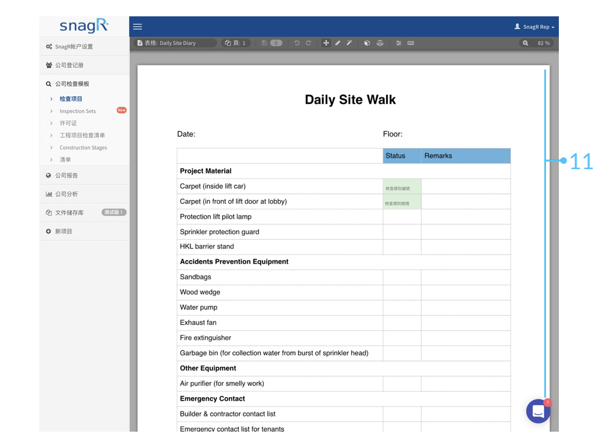Click the keyboard icon in toolbar

coord(411,43)
